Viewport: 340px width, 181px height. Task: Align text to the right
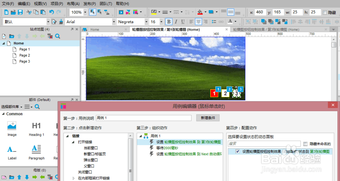coord(205,22)
